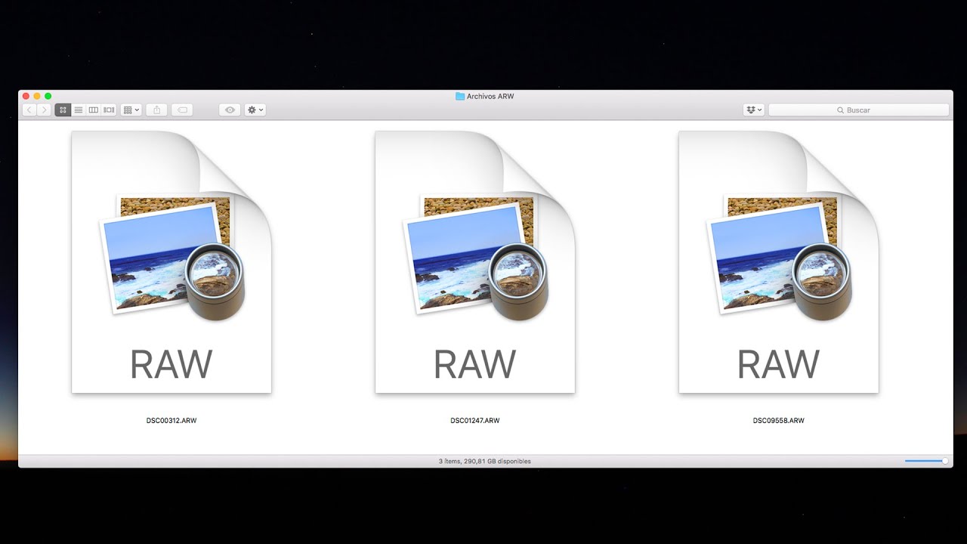
Task: Close the Finder window with red button
Action: tap(26, 96)
